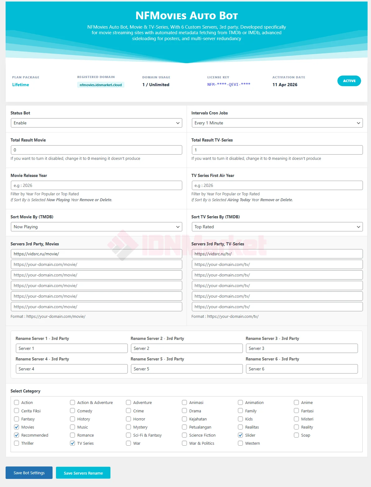Viewport: 371px width, 487px height.
Task: Toggle the Recommended category checkbox
Action: [17, 435]
